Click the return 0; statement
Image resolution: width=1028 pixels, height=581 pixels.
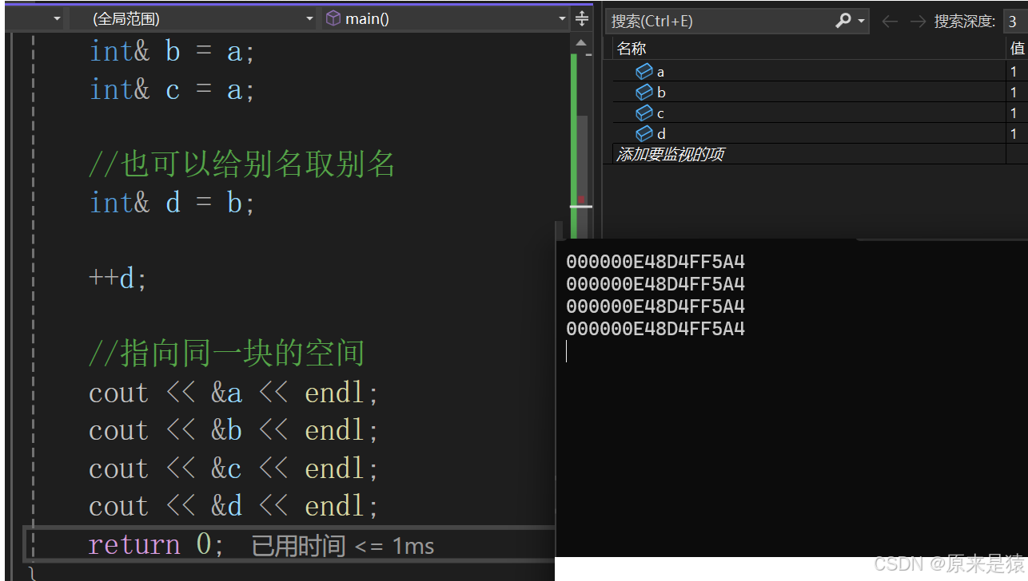point(157,544)
